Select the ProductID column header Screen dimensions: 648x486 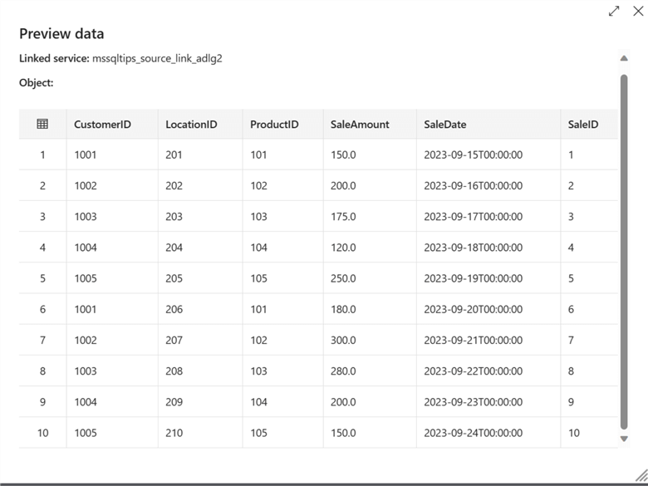point(274,125)
